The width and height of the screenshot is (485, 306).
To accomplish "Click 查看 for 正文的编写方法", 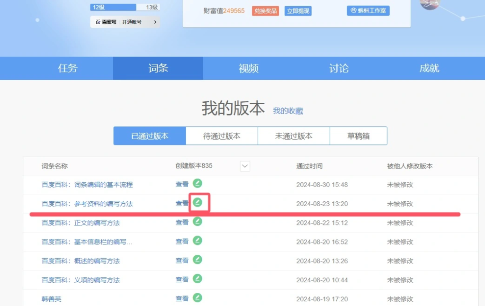I will [182, 223].
